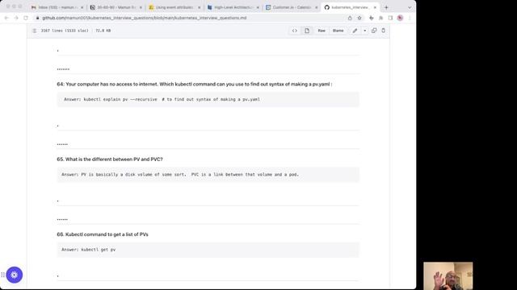This screenshot has height=290, width=517.
Task: Open the Chrome three-dot menu
Action: click(x=410, y=18)
